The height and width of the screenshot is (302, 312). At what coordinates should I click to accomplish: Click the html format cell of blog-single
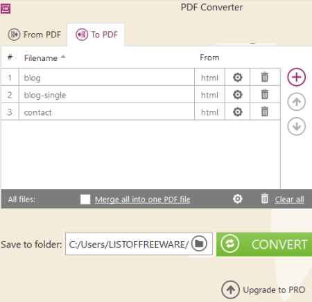pyautogui.click(x=209, y=94)
